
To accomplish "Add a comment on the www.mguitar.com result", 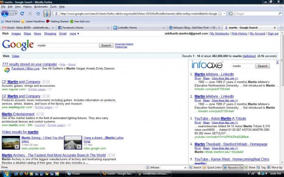I will tap(50, 90).
